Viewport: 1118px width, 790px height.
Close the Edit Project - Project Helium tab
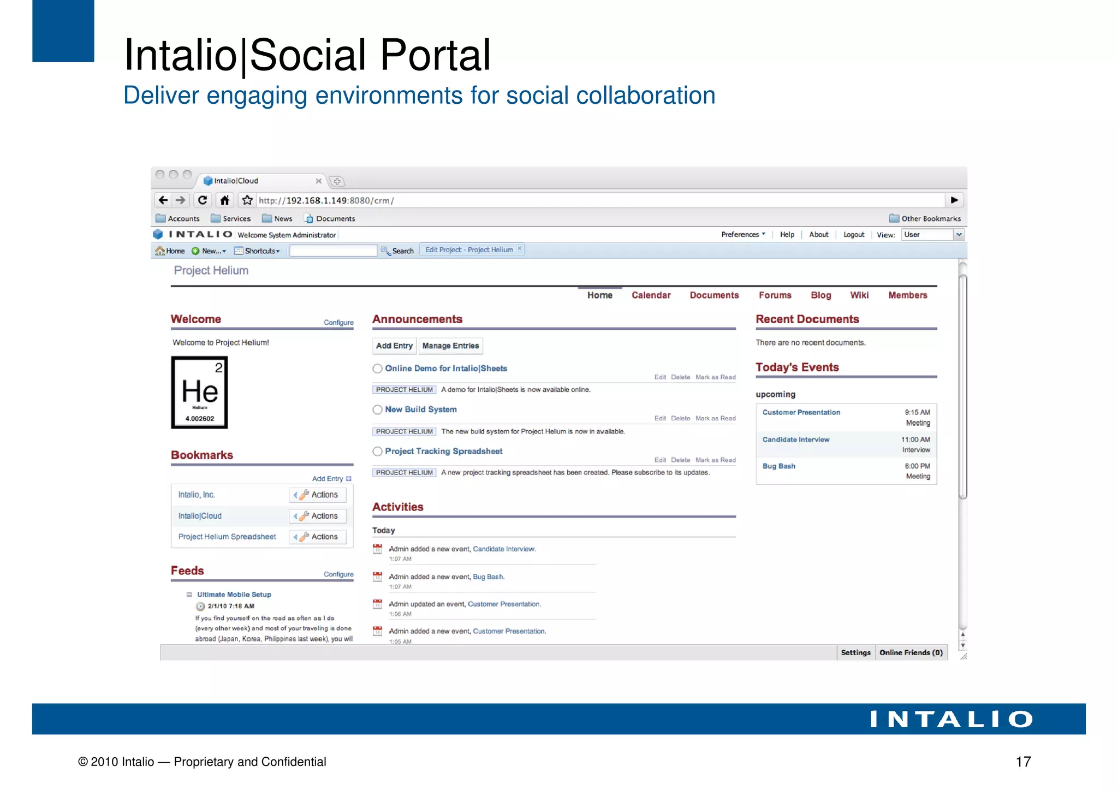[520, 248]
